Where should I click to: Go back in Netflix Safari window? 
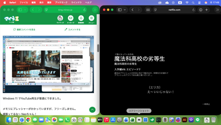coord(133,10)
